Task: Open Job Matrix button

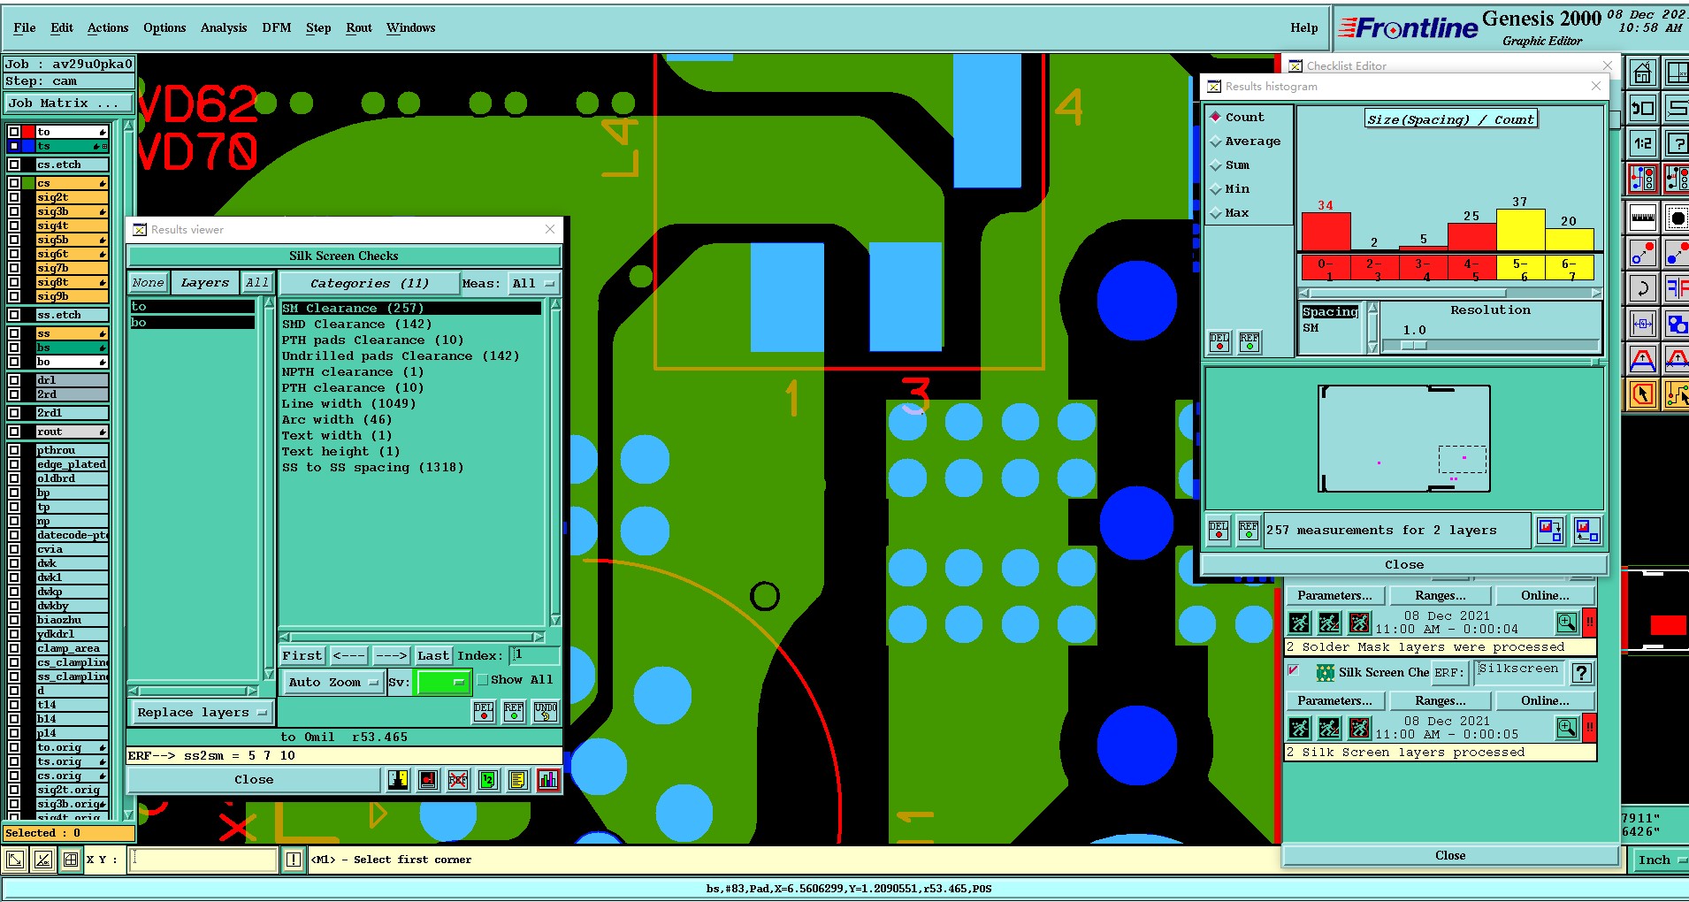Action: pos(68,103)
